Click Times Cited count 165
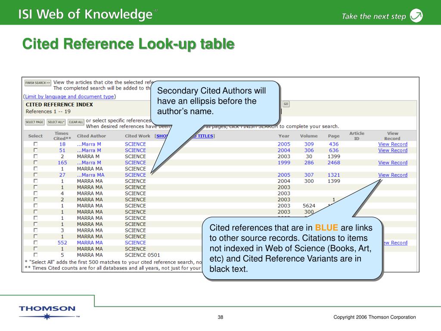 (x=62, y=162)
